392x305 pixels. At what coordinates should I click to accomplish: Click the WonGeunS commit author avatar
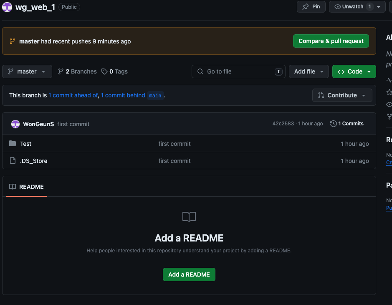[15, 124]
